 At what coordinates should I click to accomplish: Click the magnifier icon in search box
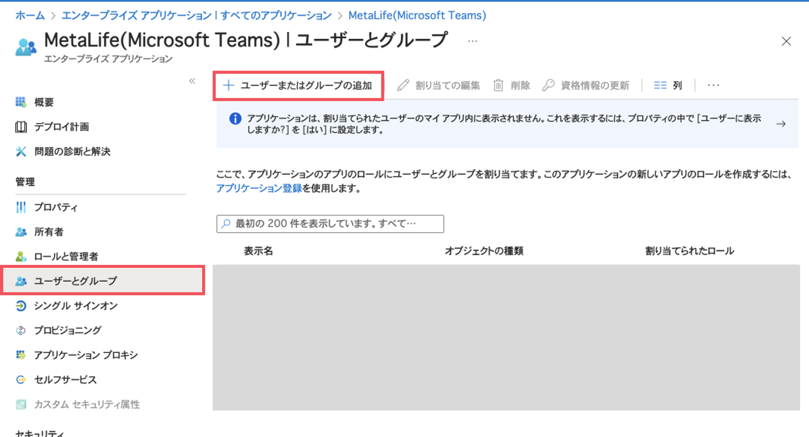pyautogui.click(x=226, y=224)
